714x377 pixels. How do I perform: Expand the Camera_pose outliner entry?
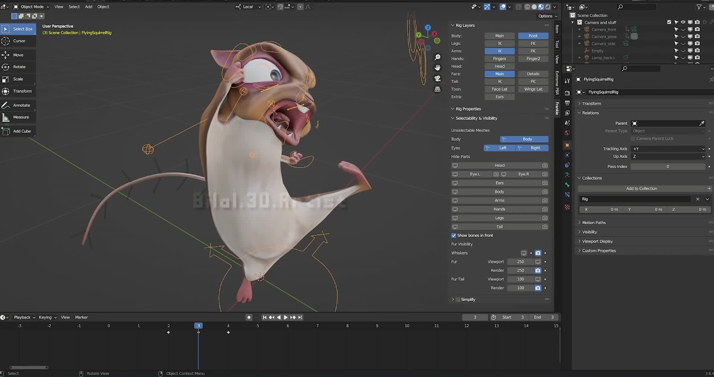coord(579,36)
